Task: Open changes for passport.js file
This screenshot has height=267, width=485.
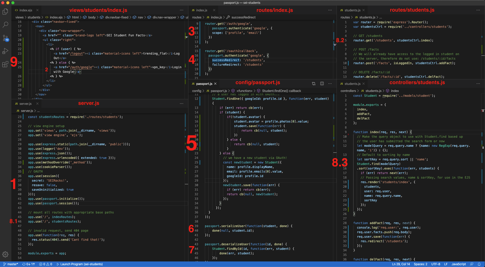Action: pyautogui.click(x=314, y=84)
